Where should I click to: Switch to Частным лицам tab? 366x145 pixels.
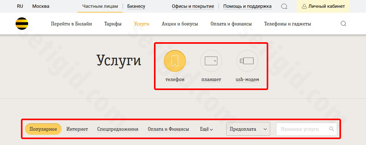click(100, 6)
